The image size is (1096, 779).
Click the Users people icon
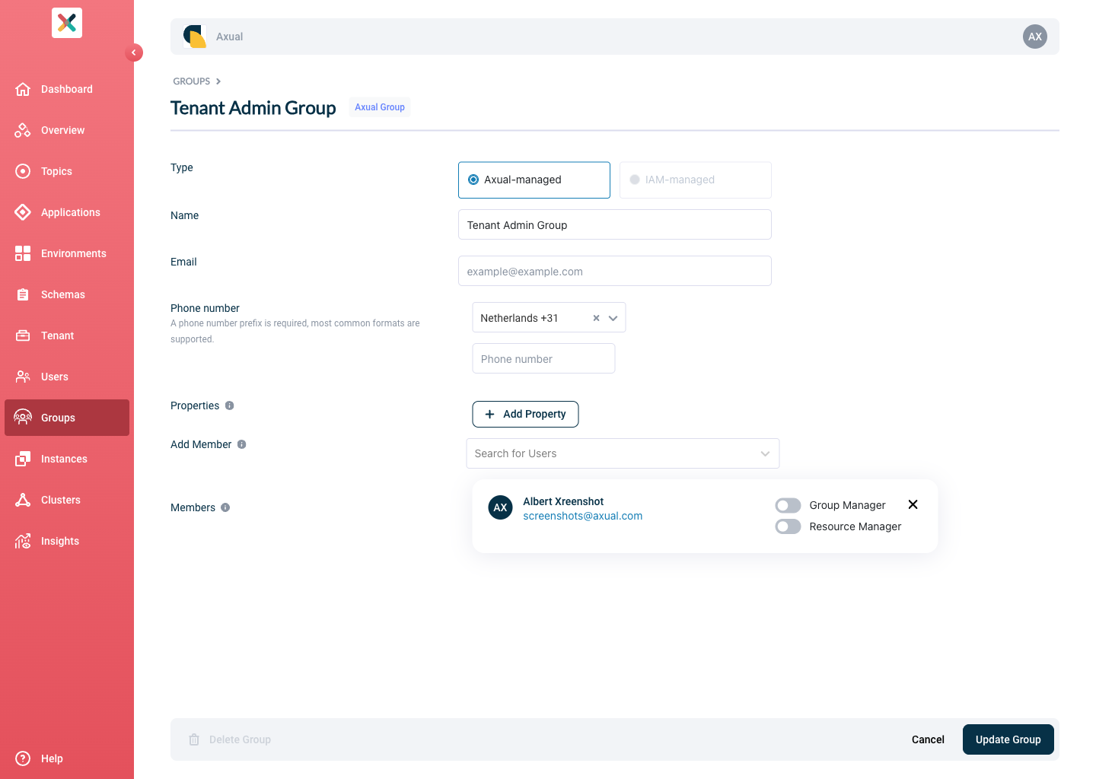point(23,377)
